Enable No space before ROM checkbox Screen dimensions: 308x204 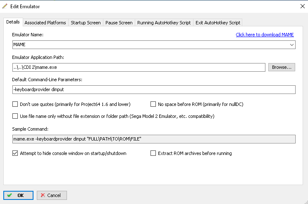tap(153, 104)
